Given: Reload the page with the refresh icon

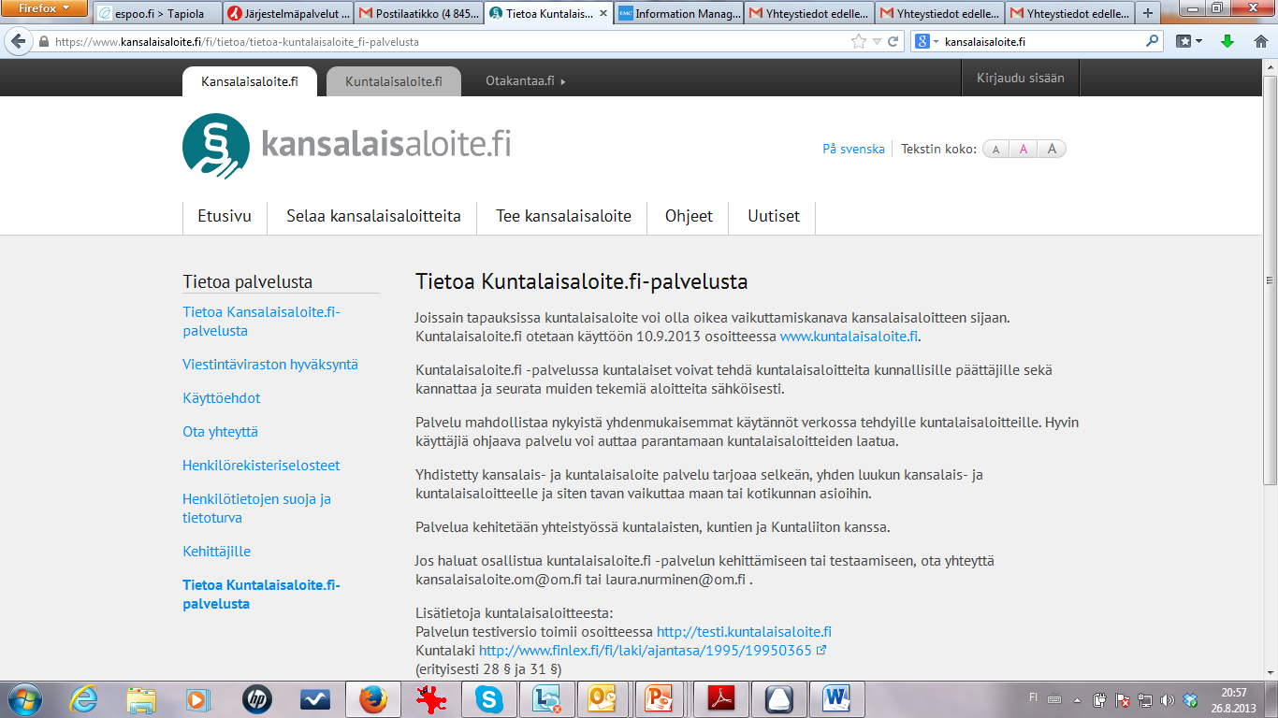Looking at the screenshot, I should click(x=893, y=42).
